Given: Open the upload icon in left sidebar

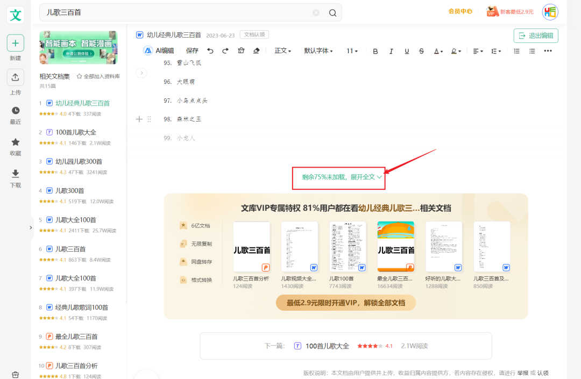Looking at the screenshot, I should tap(16, 77).
